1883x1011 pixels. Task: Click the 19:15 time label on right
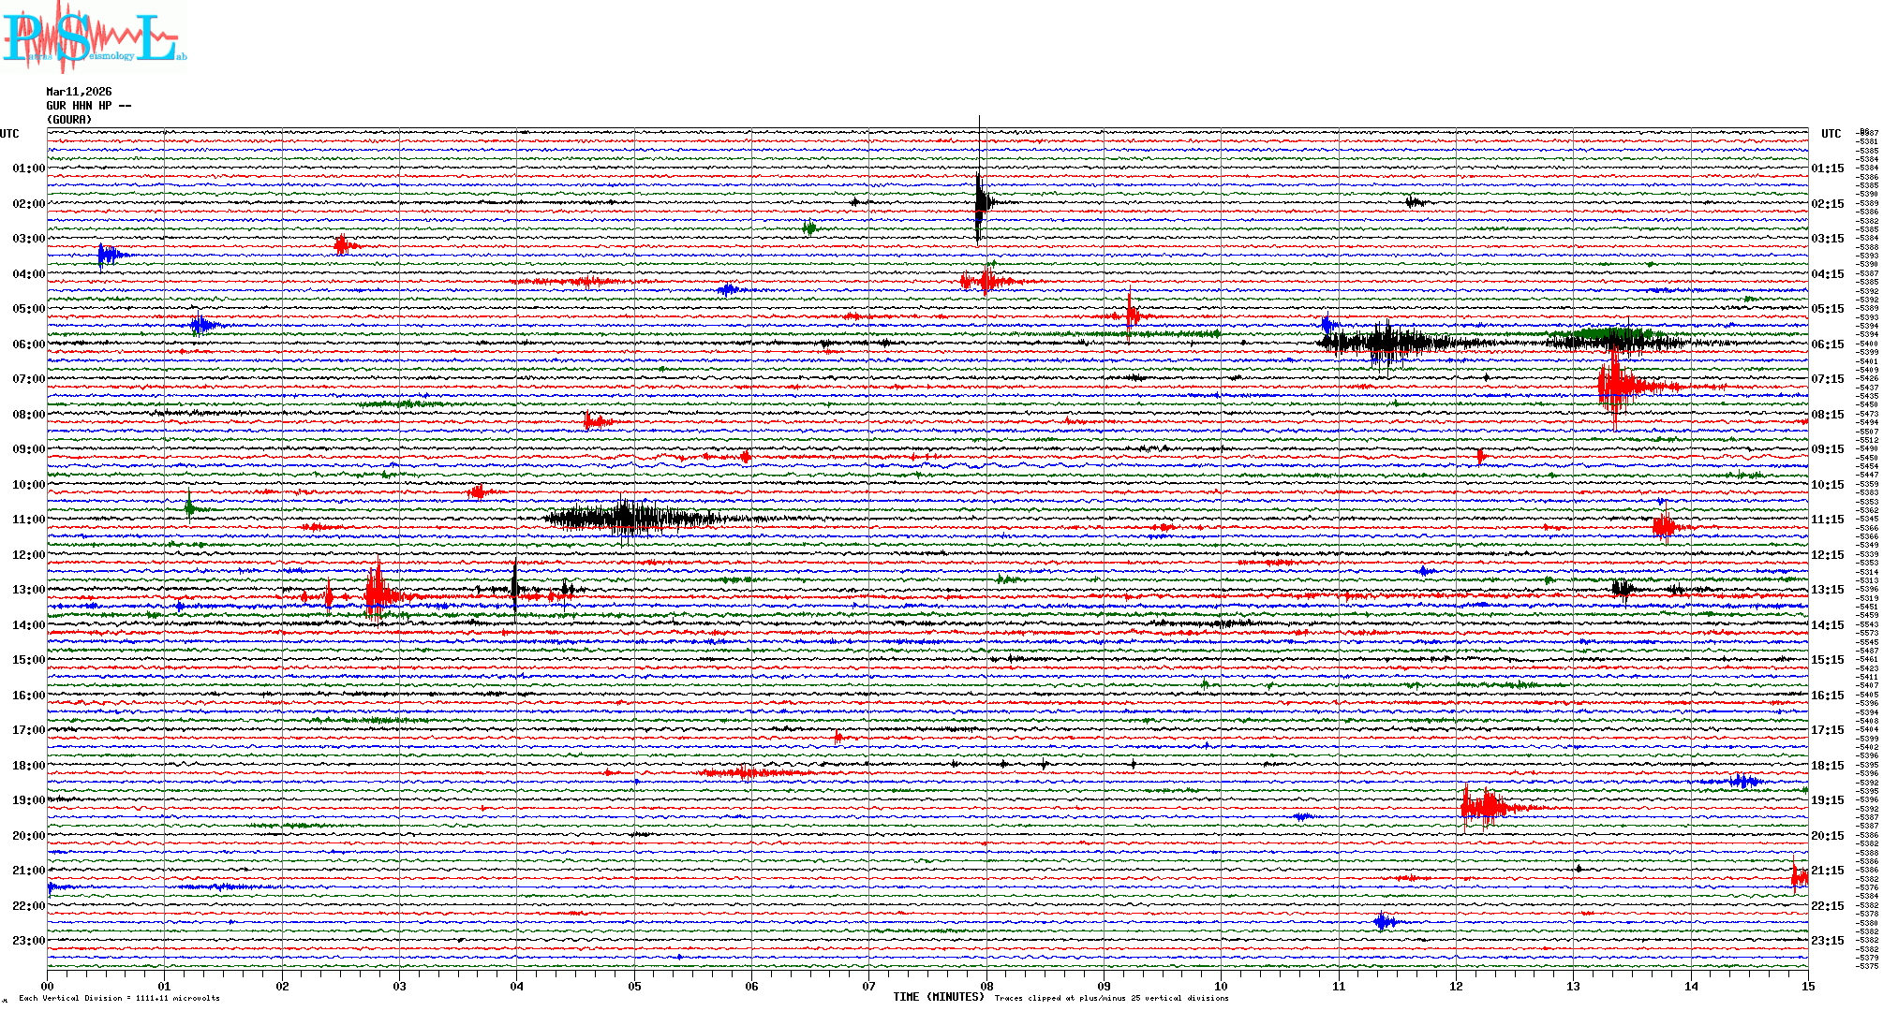pos(1827,800)
